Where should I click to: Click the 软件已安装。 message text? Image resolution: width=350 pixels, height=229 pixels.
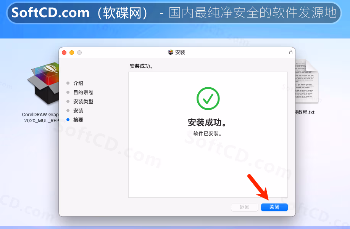click(x=208, y=134)
